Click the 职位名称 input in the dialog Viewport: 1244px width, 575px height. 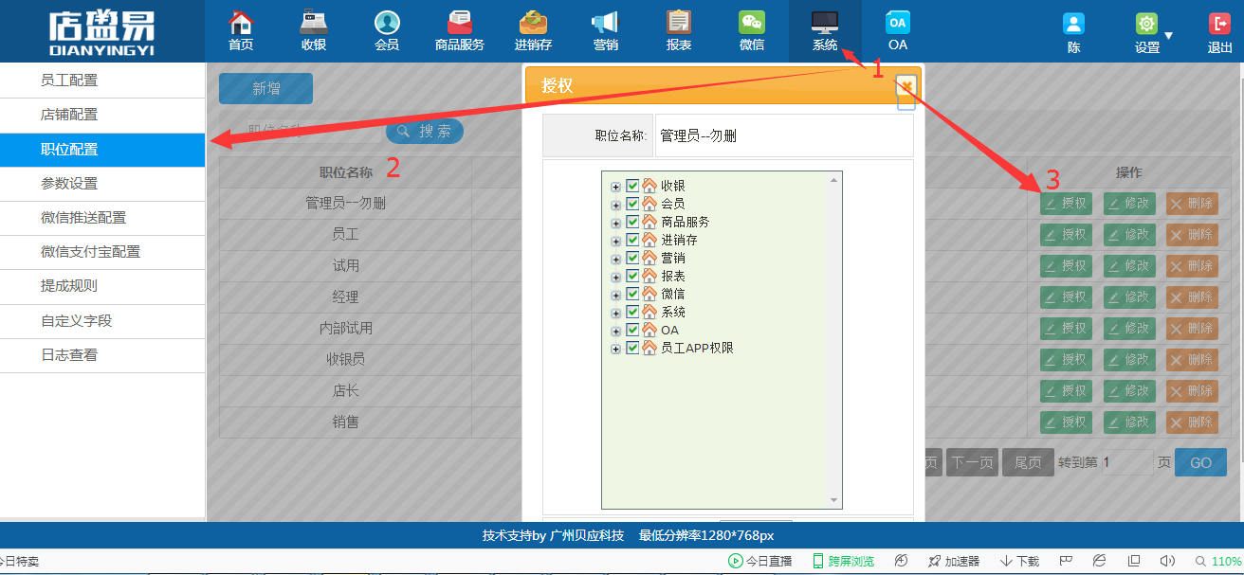click(783, 135)
